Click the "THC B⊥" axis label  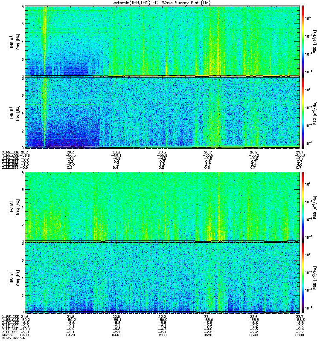click(x=12, y=207)
